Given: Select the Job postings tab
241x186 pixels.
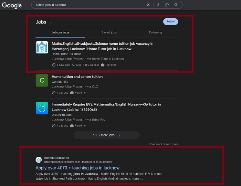Looking at the screenshot, I should coord(60,32).
